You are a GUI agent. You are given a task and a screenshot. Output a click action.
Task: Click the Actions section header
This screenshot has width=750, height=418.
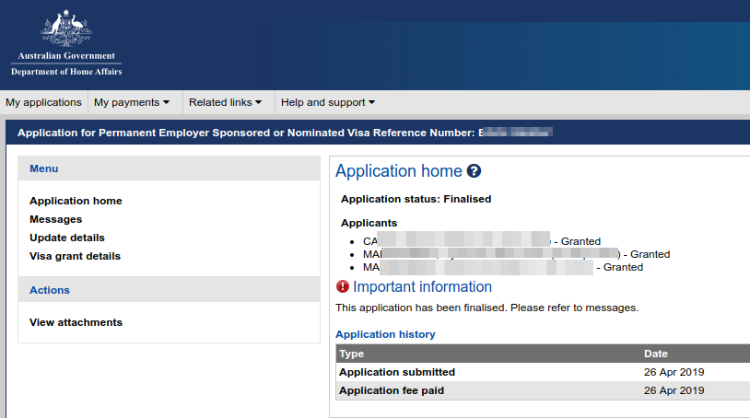[x=50, y=290]
